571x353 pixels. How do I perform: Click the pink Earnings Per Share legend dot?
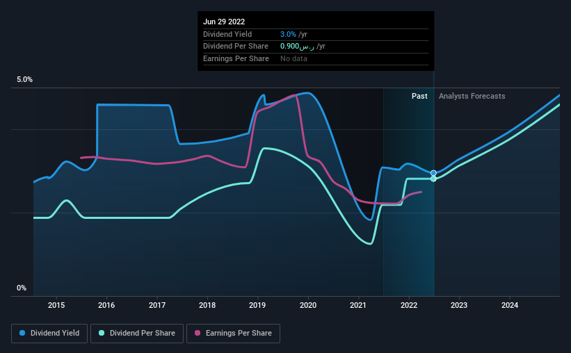[198, 333]
